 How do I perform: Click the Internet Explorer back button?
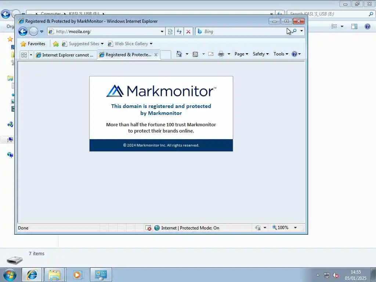click(x=23, y=32)
